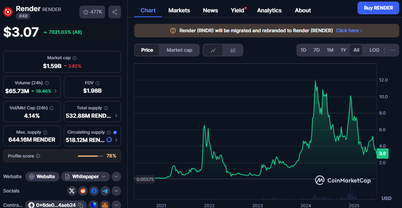Set chart range to 1M
This screenshot has width=402, height=208.
[330, 50]
